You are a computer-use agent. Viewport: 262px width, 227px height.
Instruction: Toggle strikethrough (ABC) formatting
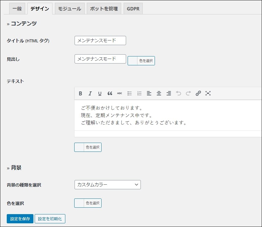(120, 94)
